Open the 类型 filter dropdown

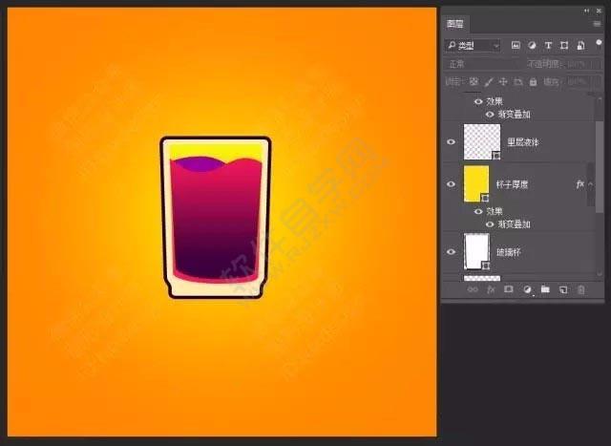[474, 46]
